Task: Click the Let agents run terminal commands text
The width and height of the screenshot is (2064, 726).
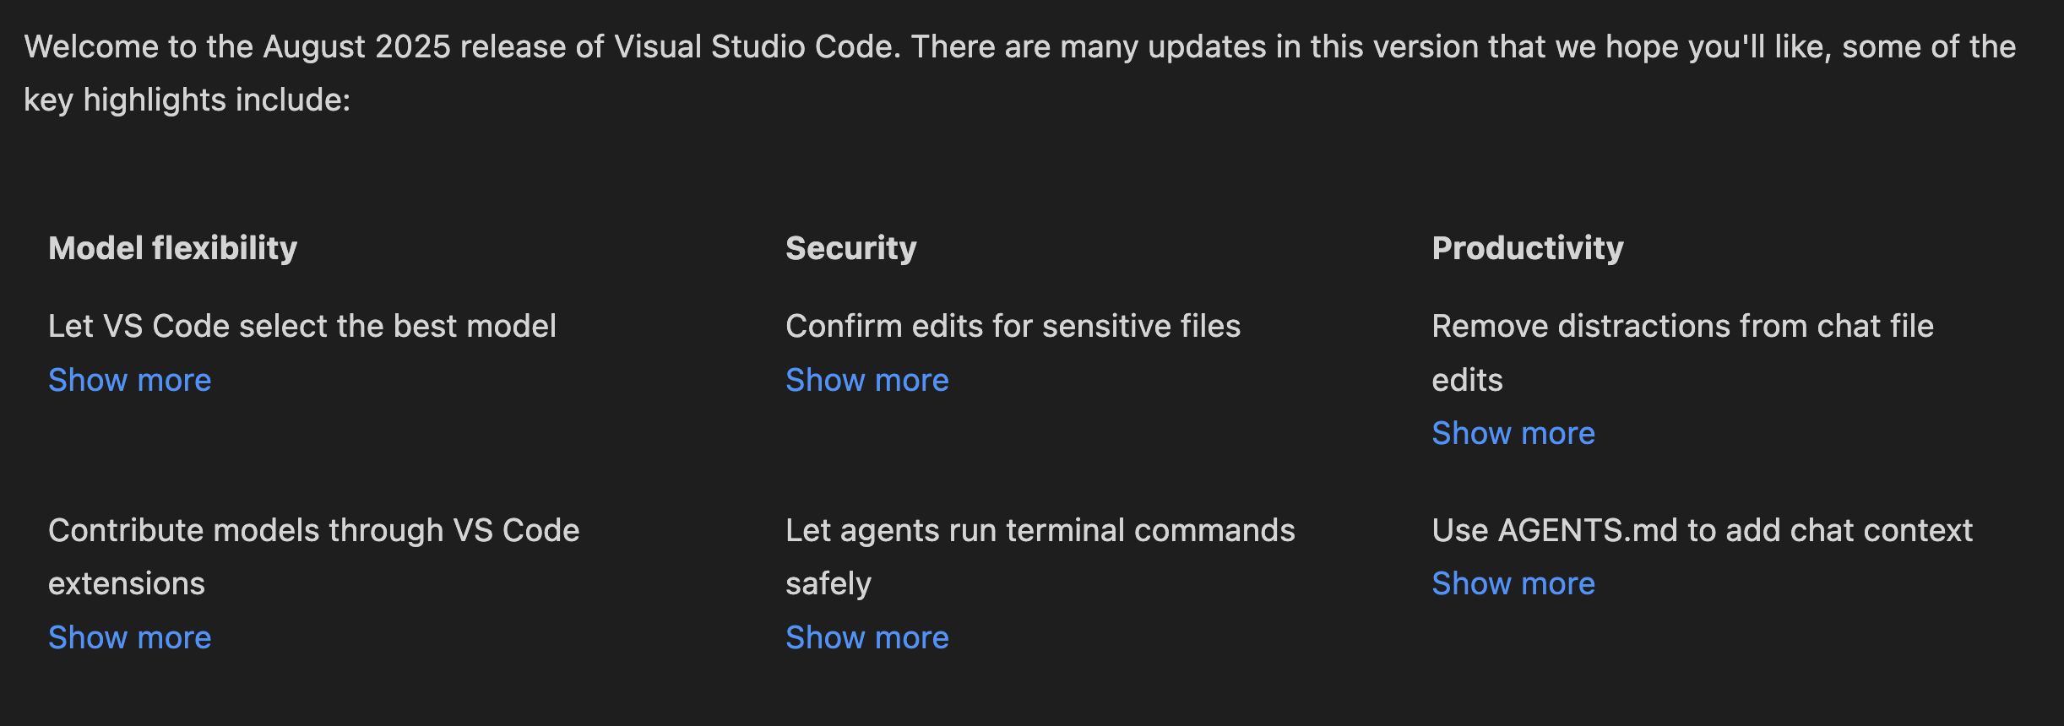Action: tap(1040, 530)
